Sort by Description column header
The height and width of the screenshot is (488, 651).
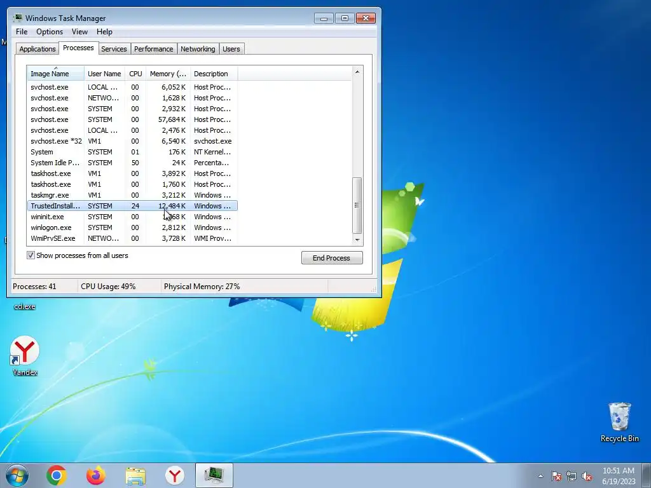pos(214,74)
